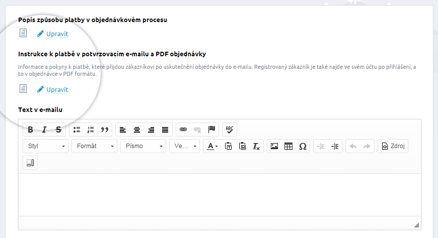Increase the indent
The height and width of the screenshot is (238, 438).
[335, 146]
